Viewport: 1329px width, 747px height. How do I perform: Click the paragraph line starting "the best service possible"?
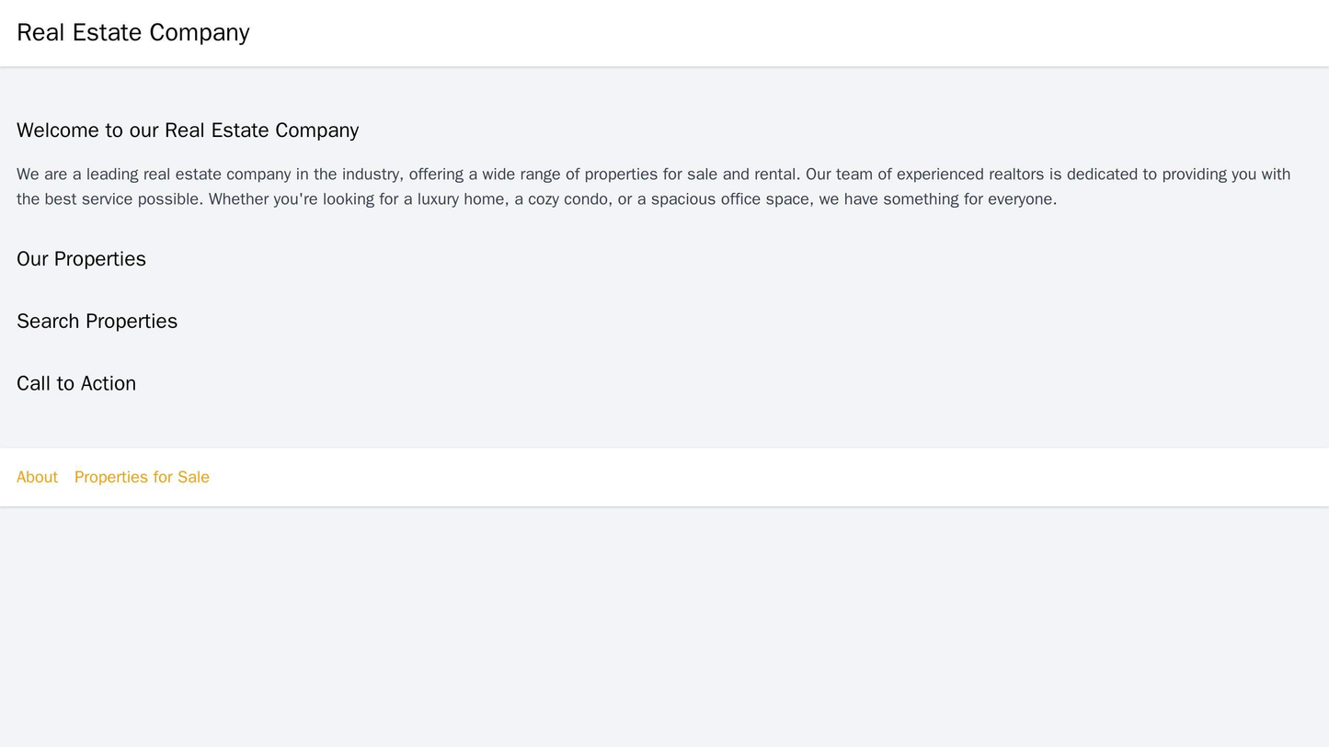(x=536, y=199)
